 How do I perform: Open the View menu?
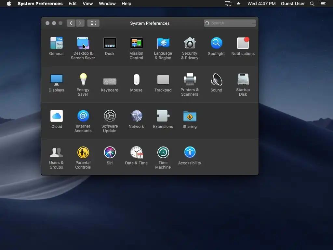(87, 4)
